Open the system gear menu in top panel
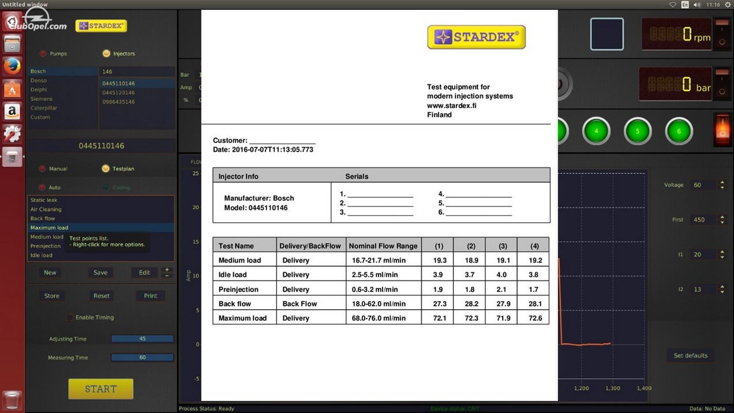 pos(728,5)
